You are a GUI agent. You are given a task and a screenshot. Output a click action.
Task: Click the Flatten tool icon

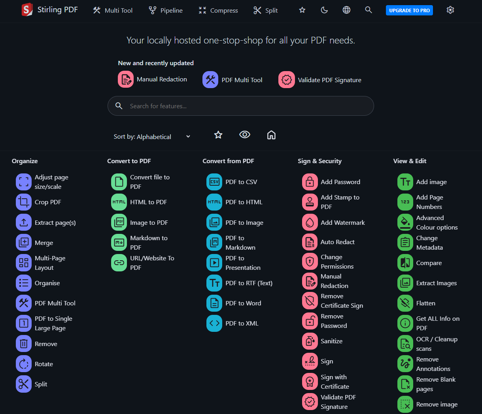(405, 303)
